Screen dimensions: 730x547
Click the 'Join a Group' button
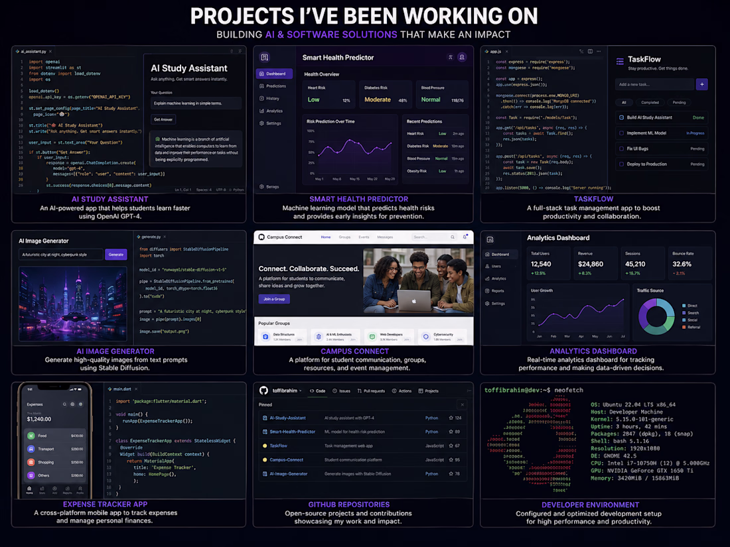pos(274,299)
